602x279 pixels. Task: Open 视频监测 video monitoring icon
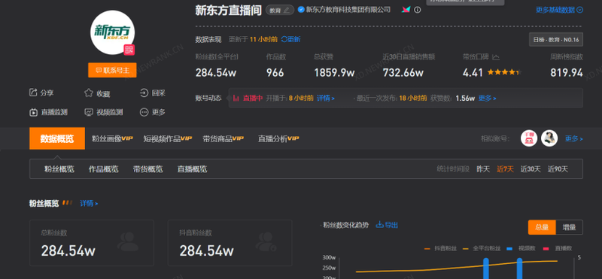[x=89, y=112]
